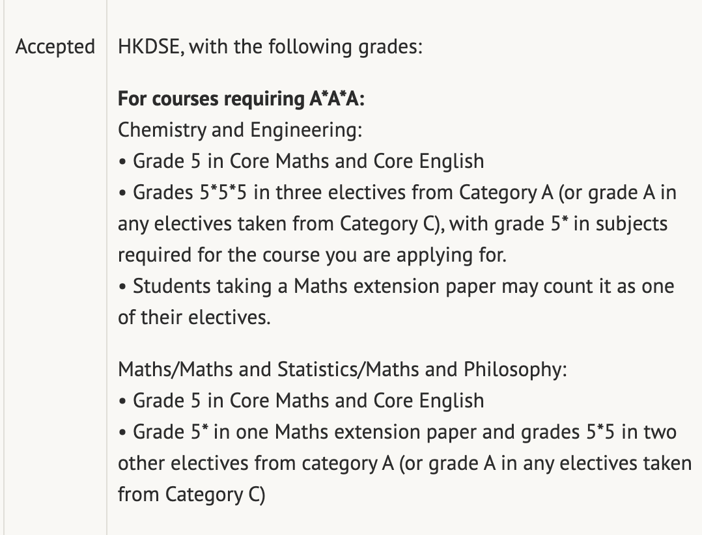
Task: Click 'any electives taken from Category C)' line
Action: point(393,224)
